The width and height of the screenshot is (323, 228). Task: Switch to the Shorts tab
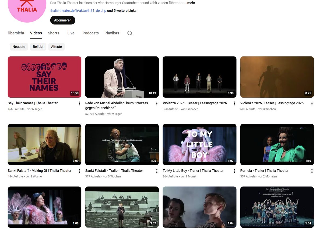(54, 33)
